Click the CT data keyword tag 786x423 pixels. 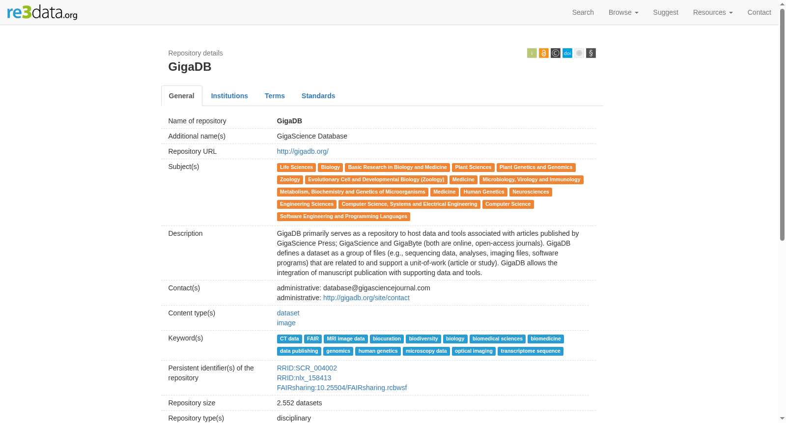(x=289, y=339)
